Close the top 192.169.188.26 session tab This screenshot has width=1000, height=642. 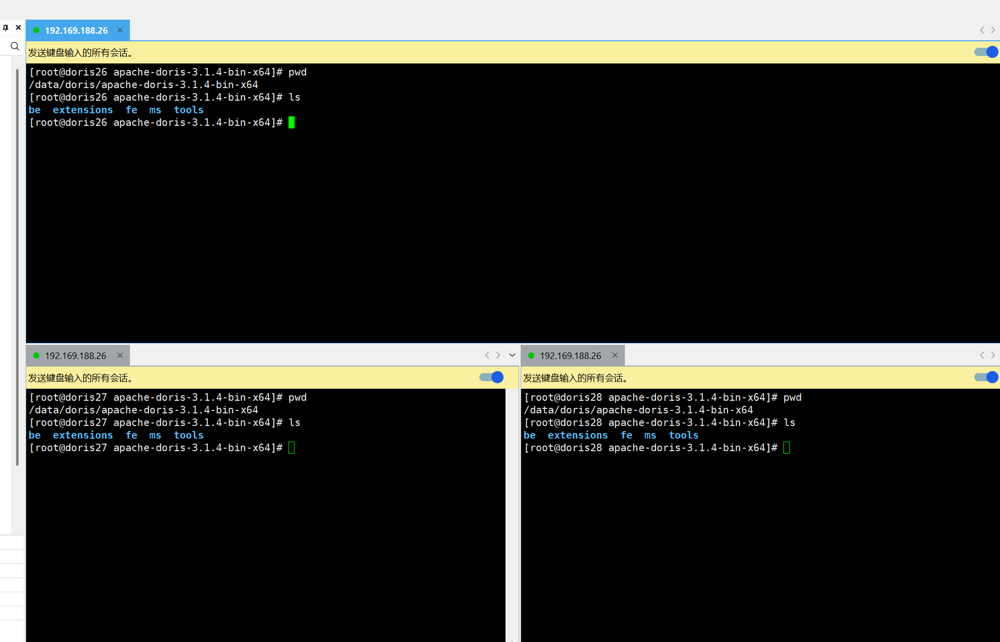120,30
